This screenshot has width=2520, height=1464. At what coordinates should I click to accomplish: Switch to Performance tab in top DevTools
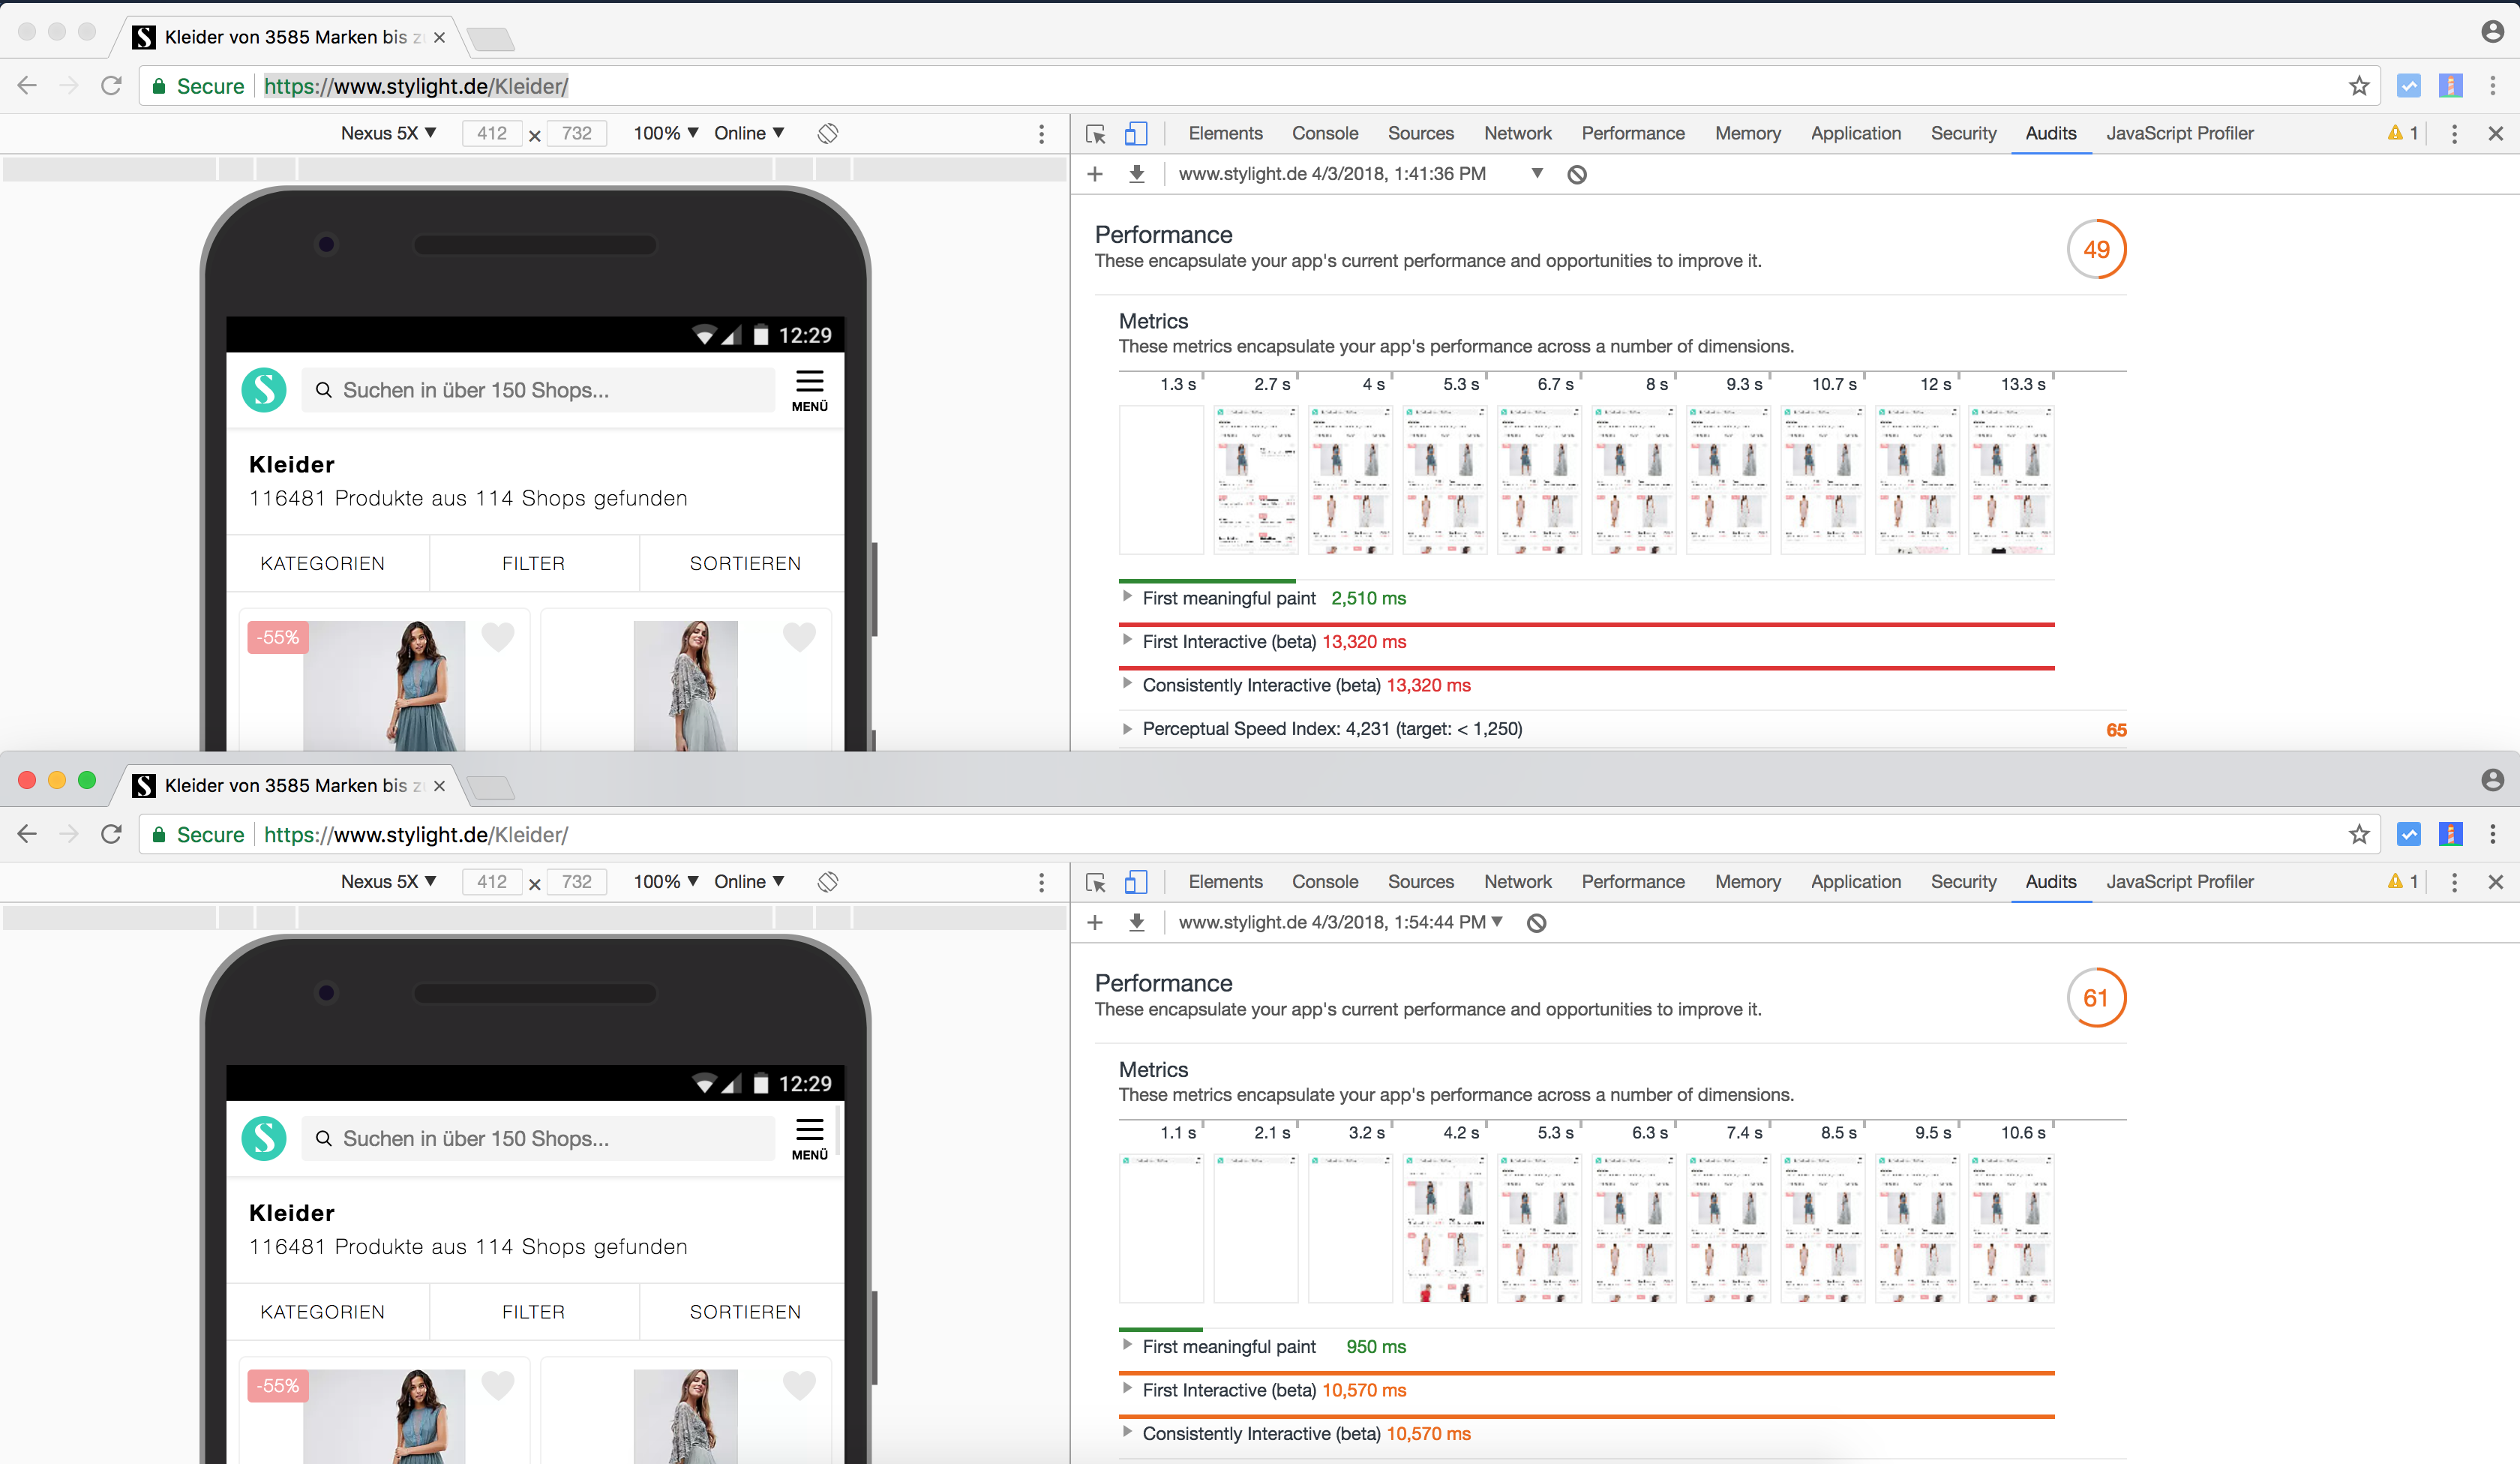1633,133
